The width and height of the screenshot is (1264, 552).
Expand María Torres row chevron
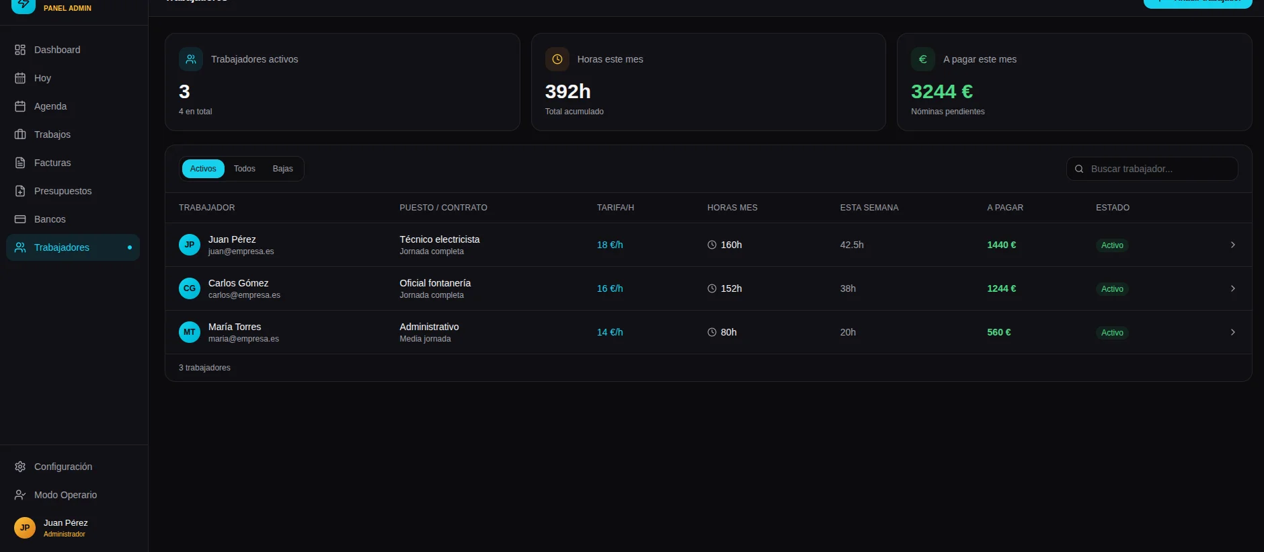(1232, 332)
